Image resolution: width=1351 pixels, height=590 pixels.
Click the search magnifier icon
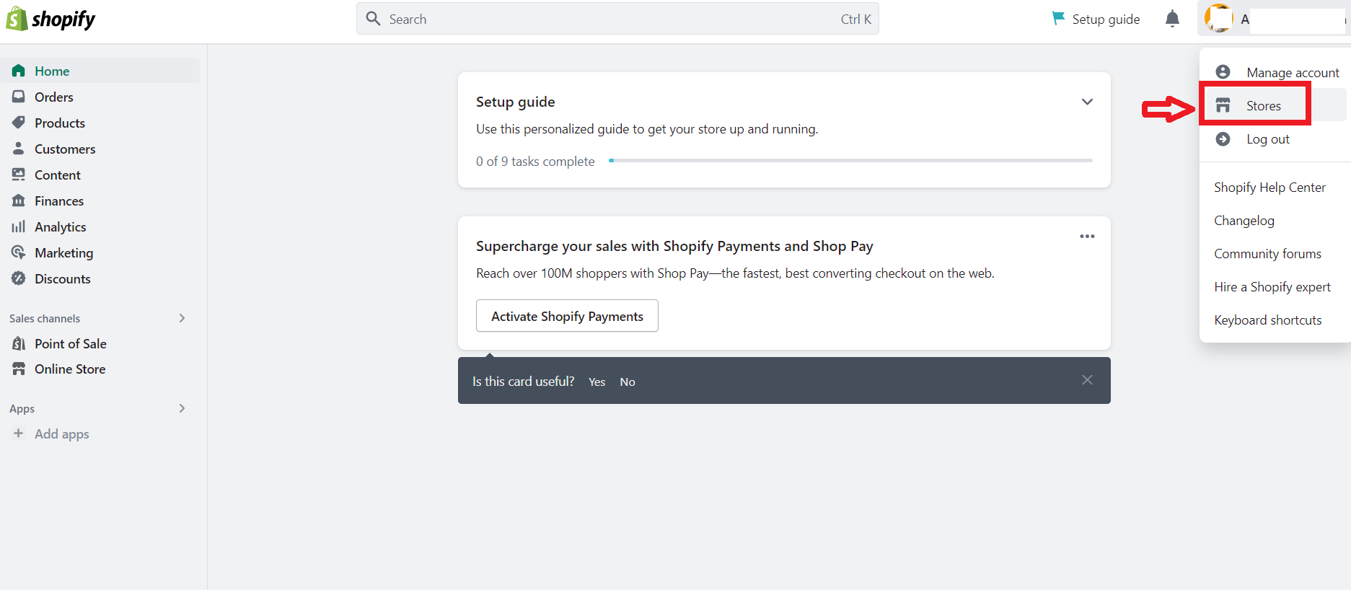pos(373,19)
